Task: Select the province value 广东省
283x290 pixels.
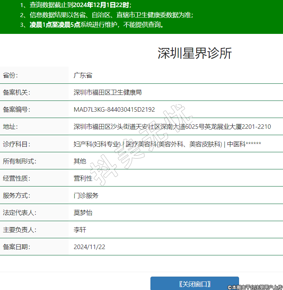Action: coord(83,75)
